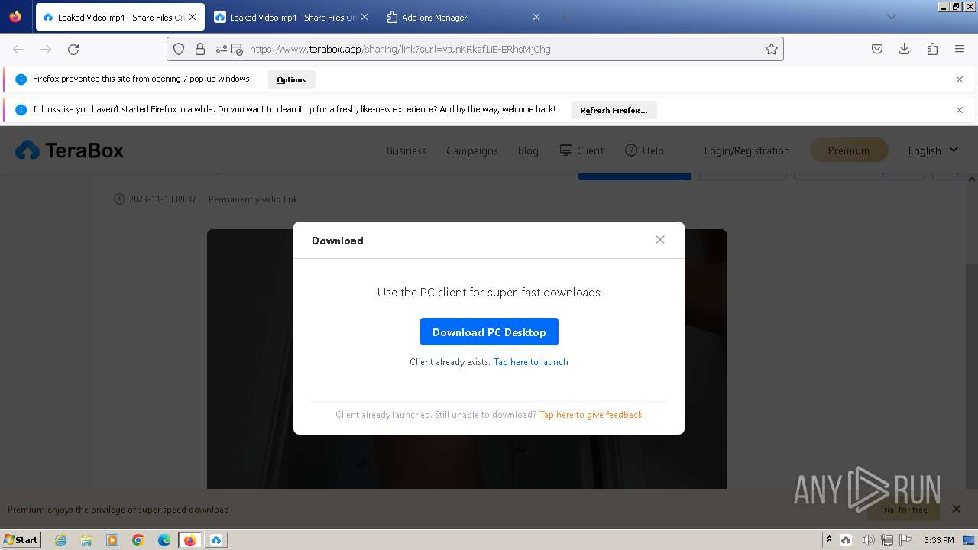Bookmark this page with star icon
Viewport: 978px width, 550px height.
coord(772,49)
